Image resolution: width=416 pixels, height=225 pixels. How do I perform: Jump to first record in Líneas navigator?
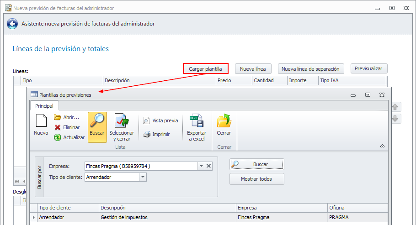point(17,181)
